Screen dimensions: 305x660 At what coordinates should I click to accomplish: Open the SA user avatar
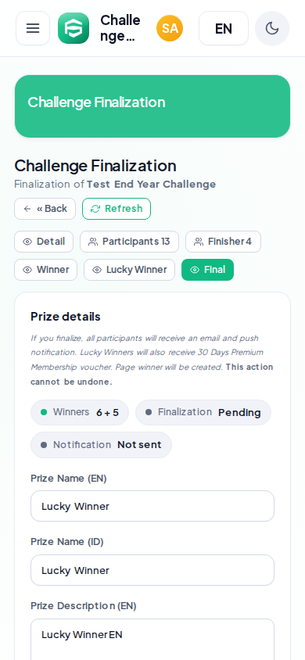tap(170, 28)
